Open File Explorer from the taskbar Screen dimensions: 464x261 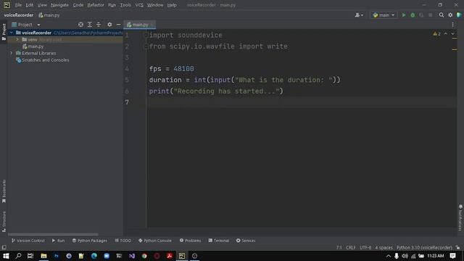[x=43, y=256]
